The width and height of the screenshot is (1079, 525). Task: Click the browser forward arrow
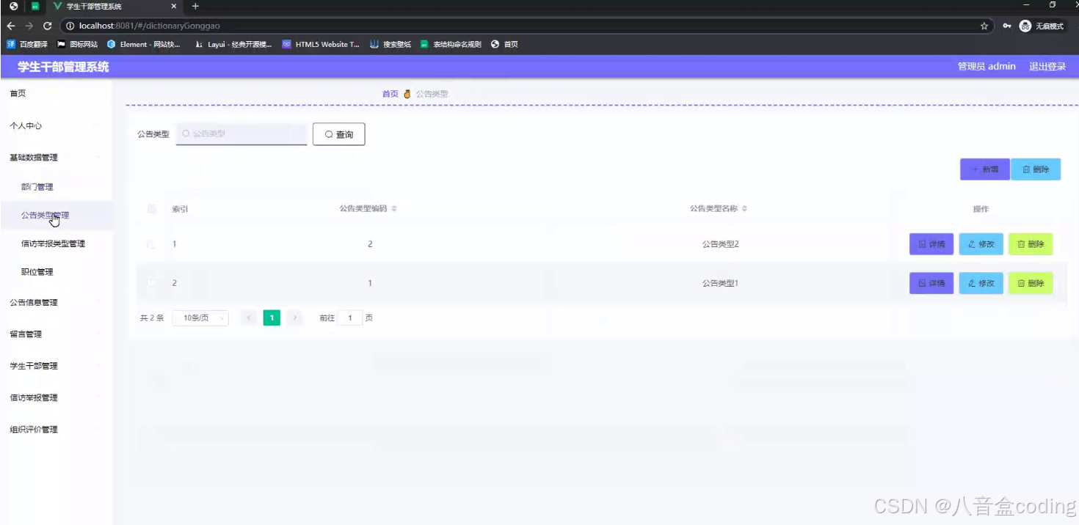[x=29, y=26]
